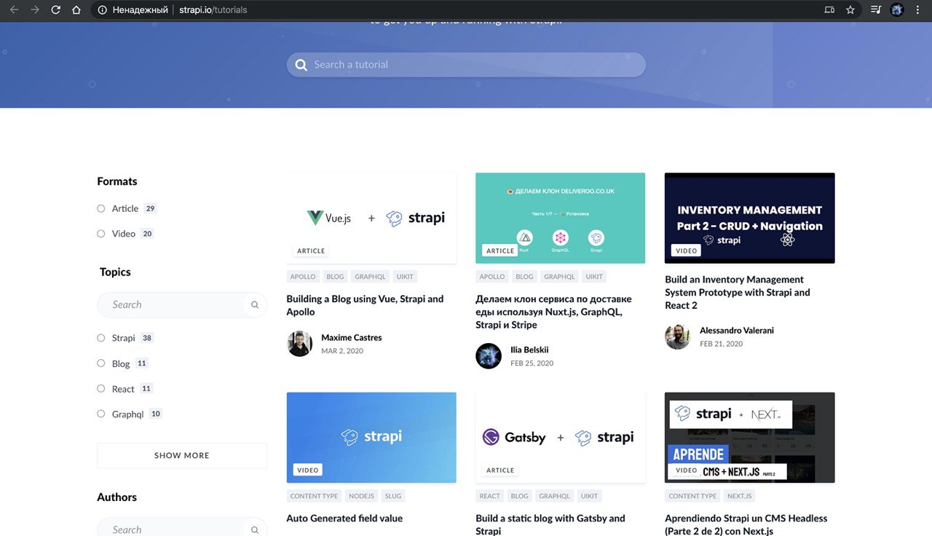The image size is (932, 536).
Task: Click magnifier icon in tutorial search
Action: coord(301,65)
